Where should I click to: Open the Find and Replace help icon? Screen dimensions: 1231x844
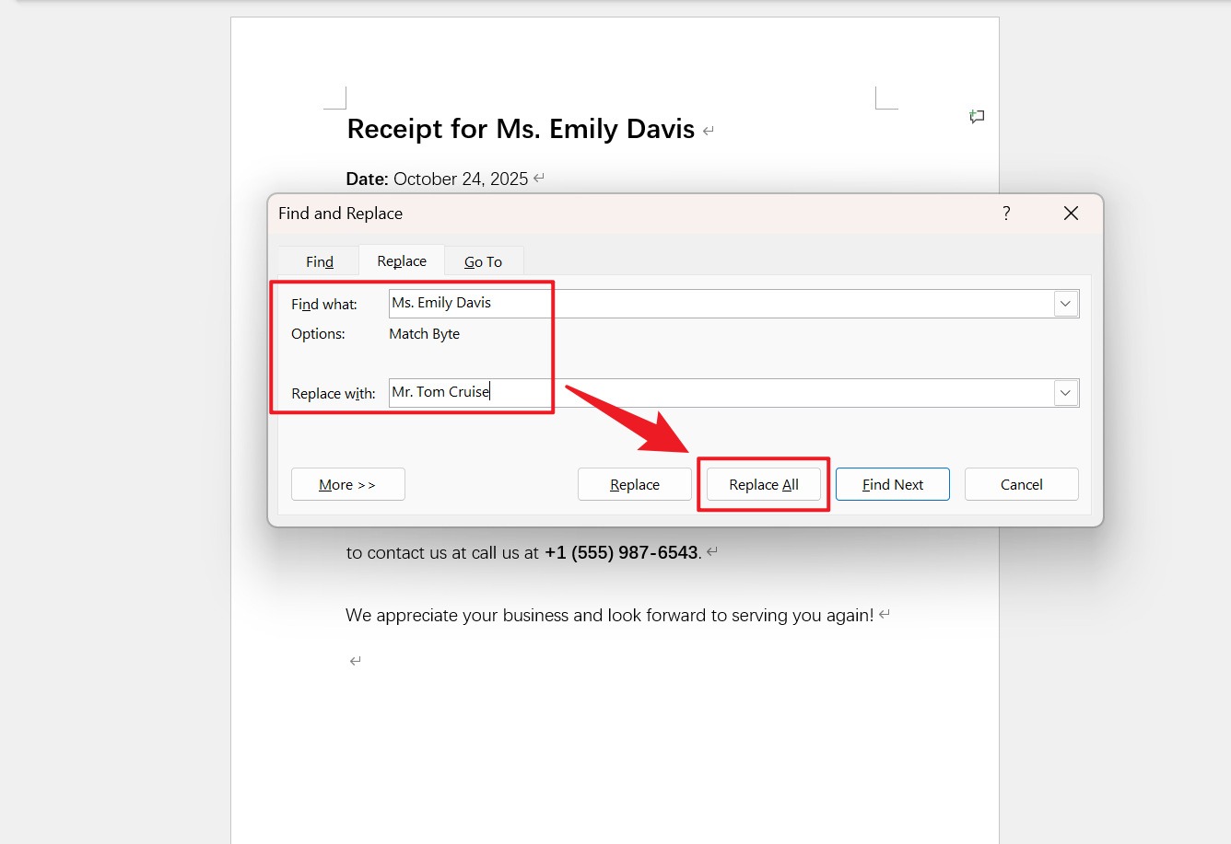coord(1006,214)
